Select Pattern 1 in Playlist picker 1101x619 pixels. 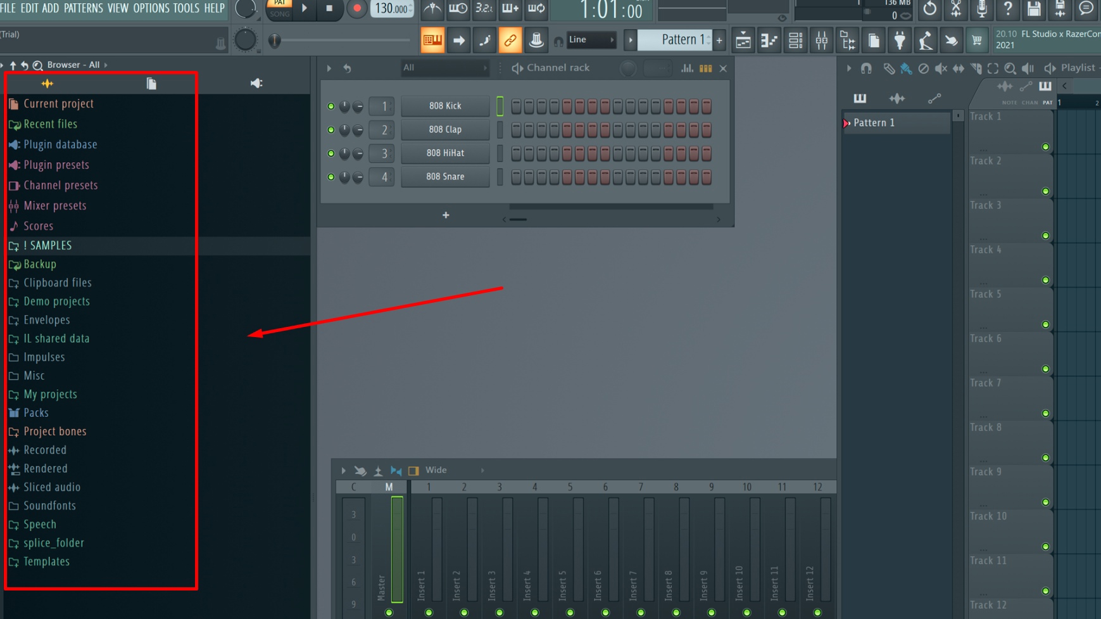pos(896,123)
